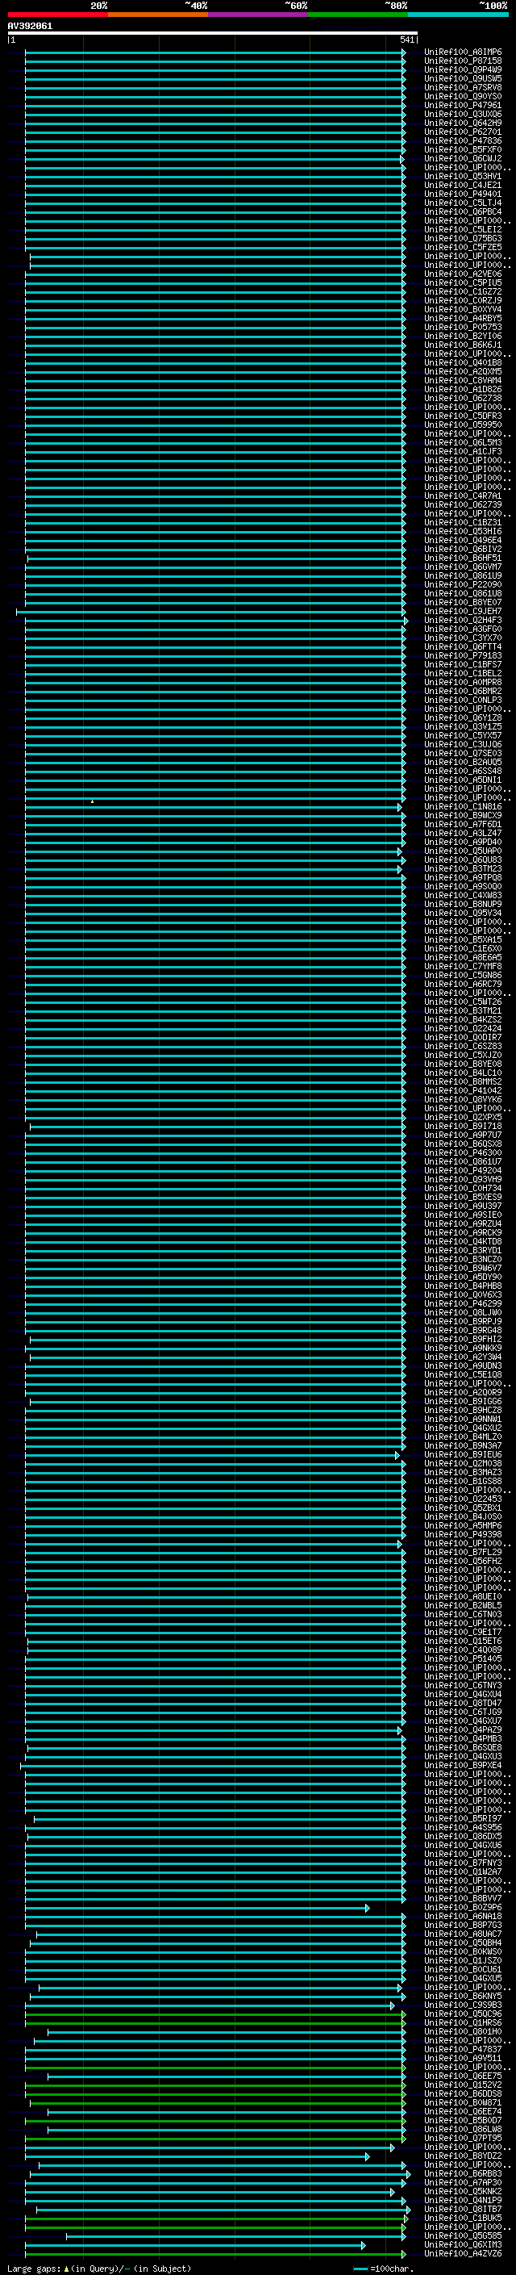Click the cyan ~100% identity legend segment

pos(458,15)
